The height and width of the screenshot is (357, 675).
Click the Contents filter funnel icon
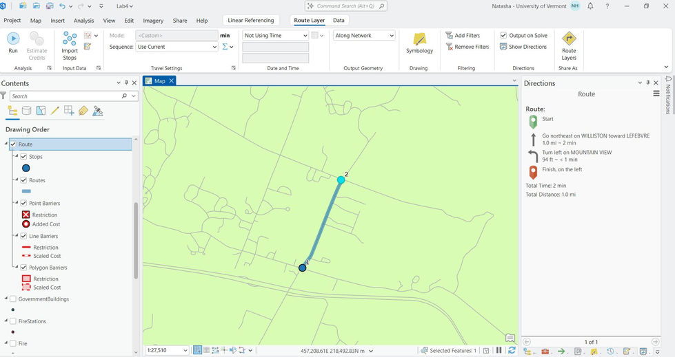click(x=3, y=96)
